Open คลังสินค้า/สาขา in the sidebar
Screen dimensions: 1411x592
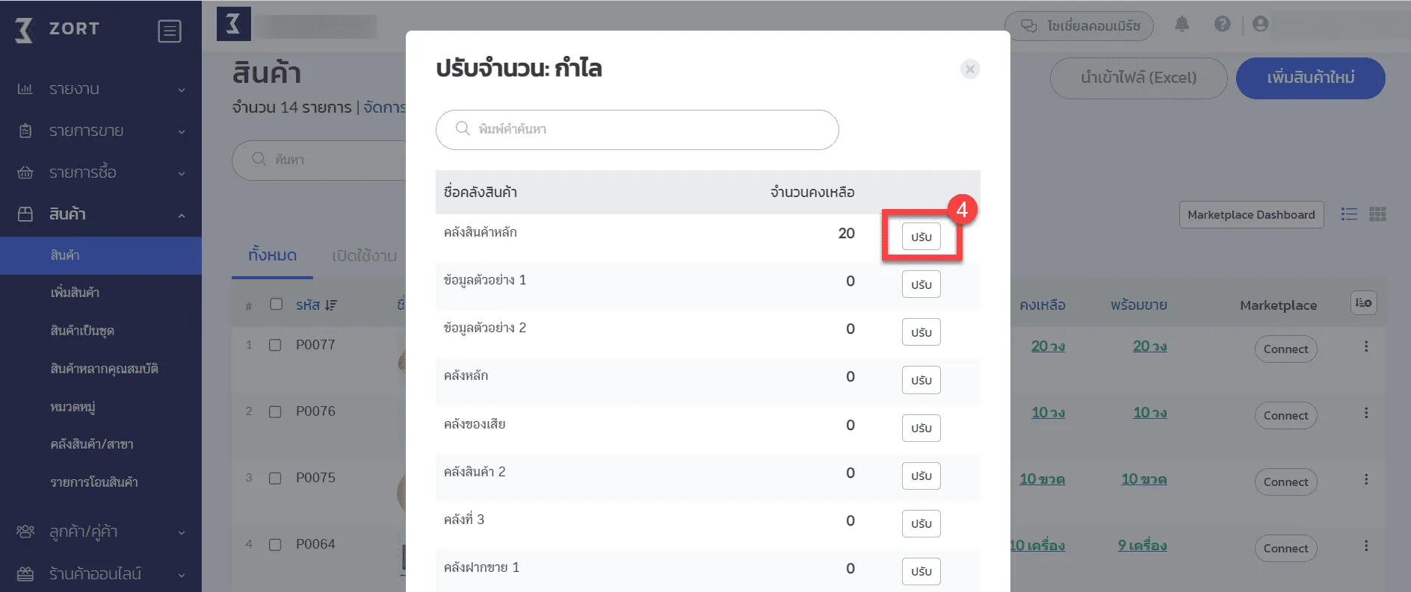tap(92, 444)
